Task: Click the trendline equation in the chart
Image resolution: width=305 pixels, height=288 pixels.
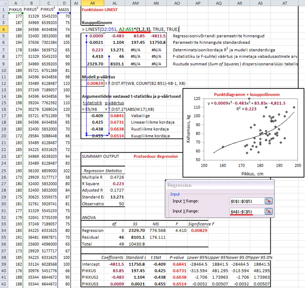Action: 246,103
